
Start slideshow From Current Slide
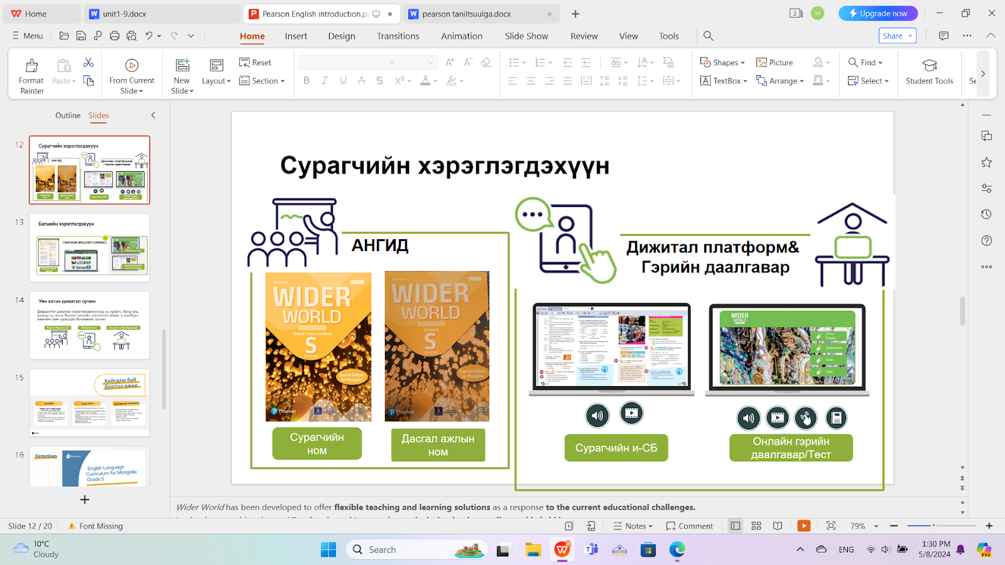pyautogui.click(x=131, y=75)
